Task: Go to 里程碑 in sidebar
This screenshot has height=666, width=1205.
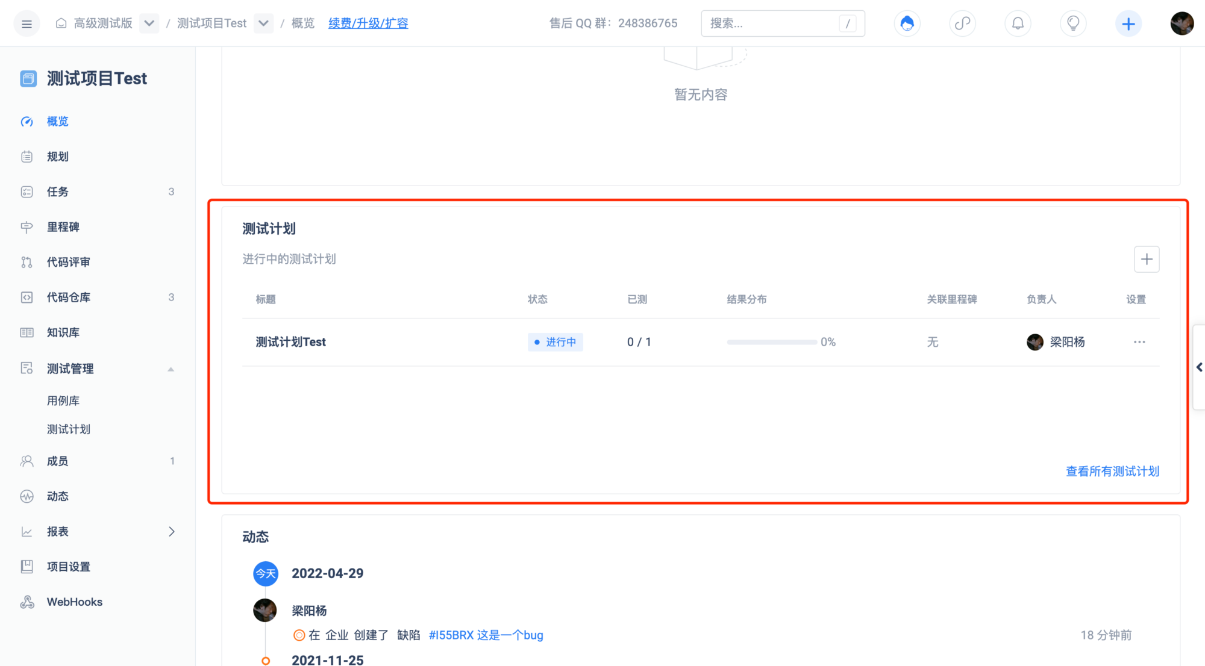Action: click(63, 227)
